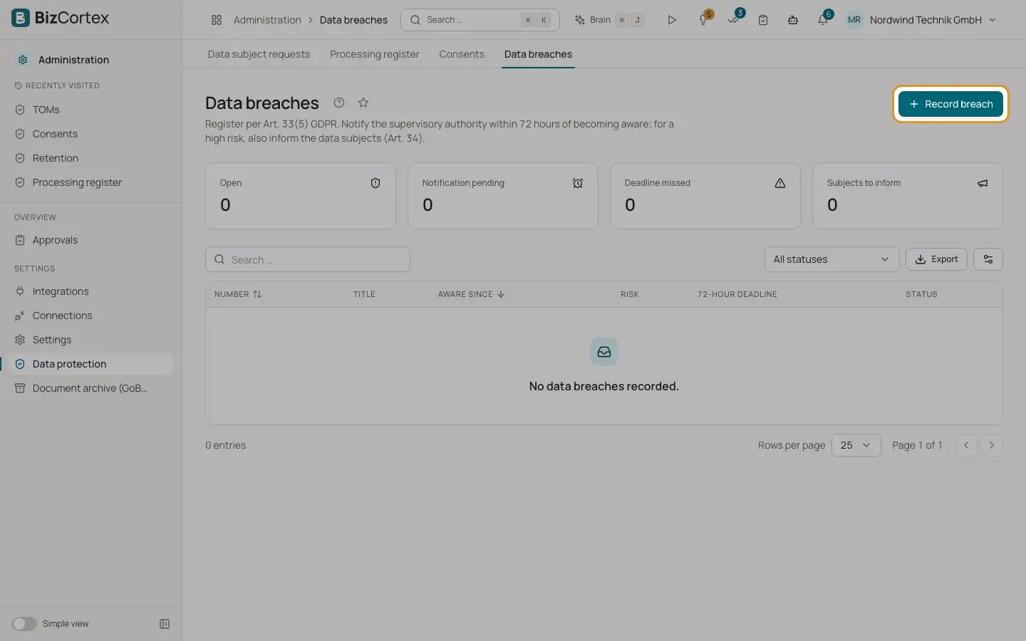The image size is (1026, 641).
Task: Export the data breaches list
Action: (936, 259)
